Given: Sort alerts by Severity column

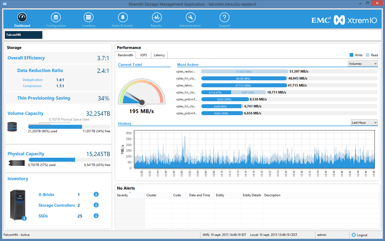Looking at the screenshot, I should tap(123, 195).
